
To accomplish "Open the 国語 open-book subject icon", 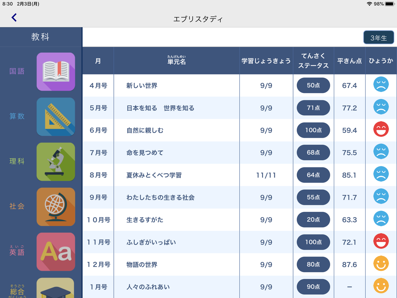I will pyautogui.click(x=56, y=72).
